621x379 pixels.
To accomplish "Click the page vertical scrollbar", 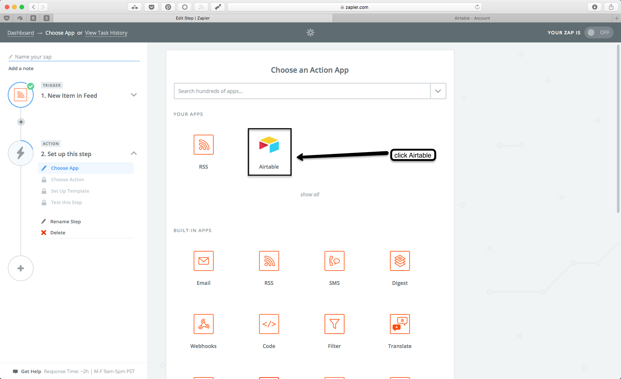I will pos(618,129).
